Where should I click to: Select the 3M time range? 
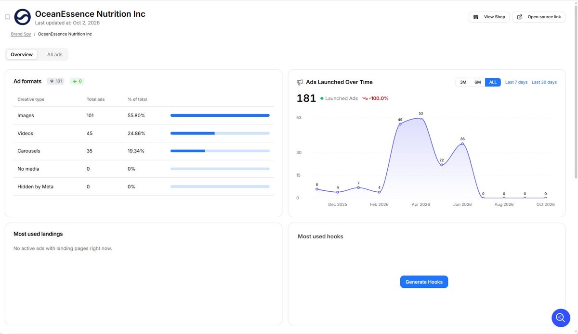pyautogui.click(x=463, y=82)
